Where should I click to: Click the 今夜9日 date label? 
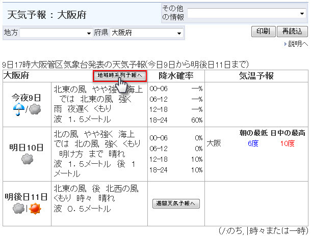click(x=27, y=97)
